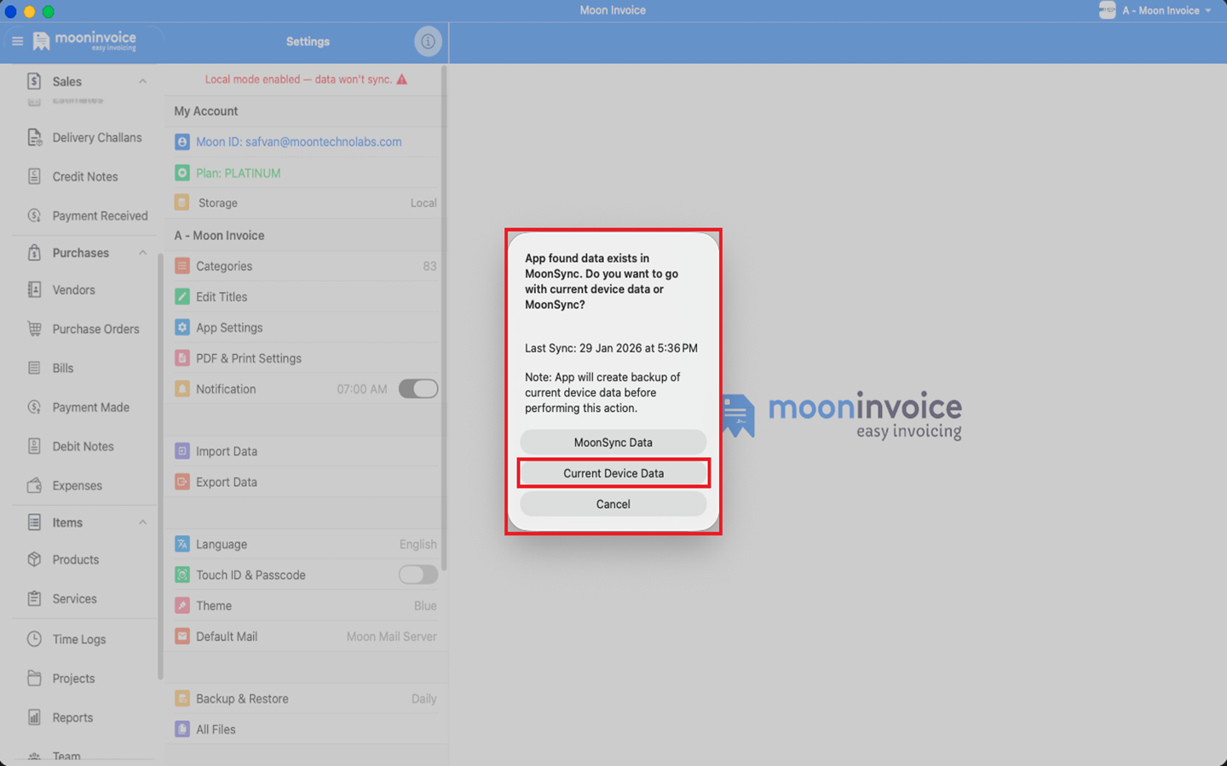The image size is (1227, 766).
Task: Toggle the Notification switch
Action: [418, 389]
